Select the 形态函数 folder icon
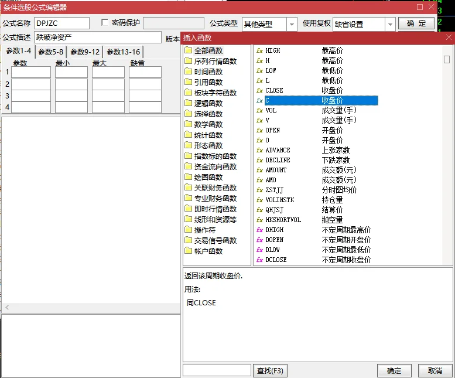Screen dimensions: 455x378 (189, 145)
